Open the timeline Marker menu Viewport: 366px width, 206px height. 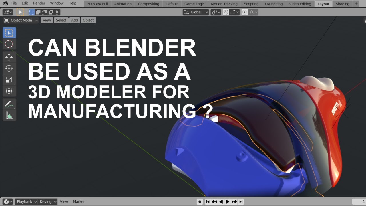79,202
